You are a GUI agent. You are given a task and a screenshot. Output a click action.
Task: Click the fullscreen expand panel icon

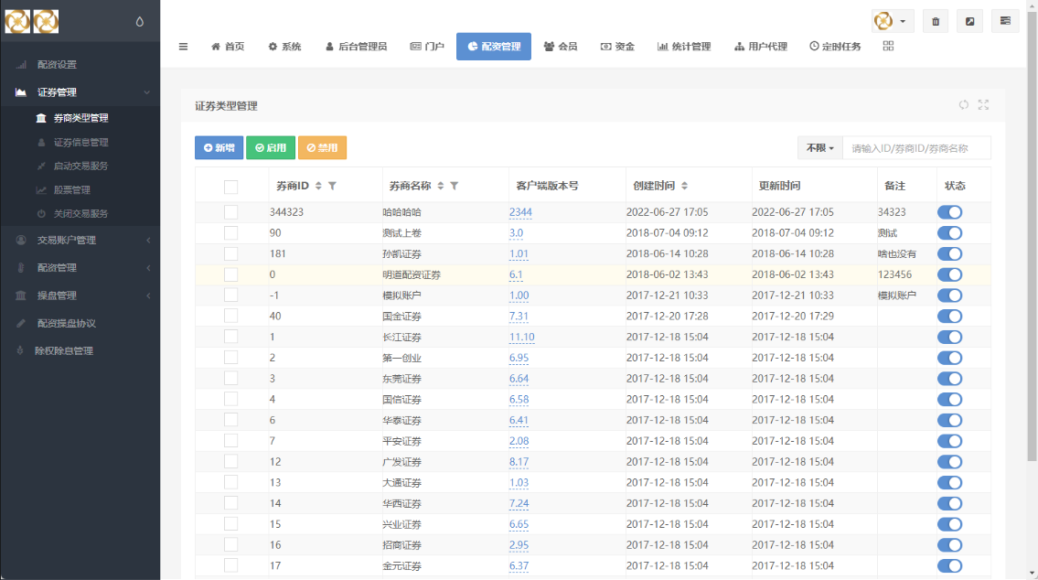tap(984, 104)
